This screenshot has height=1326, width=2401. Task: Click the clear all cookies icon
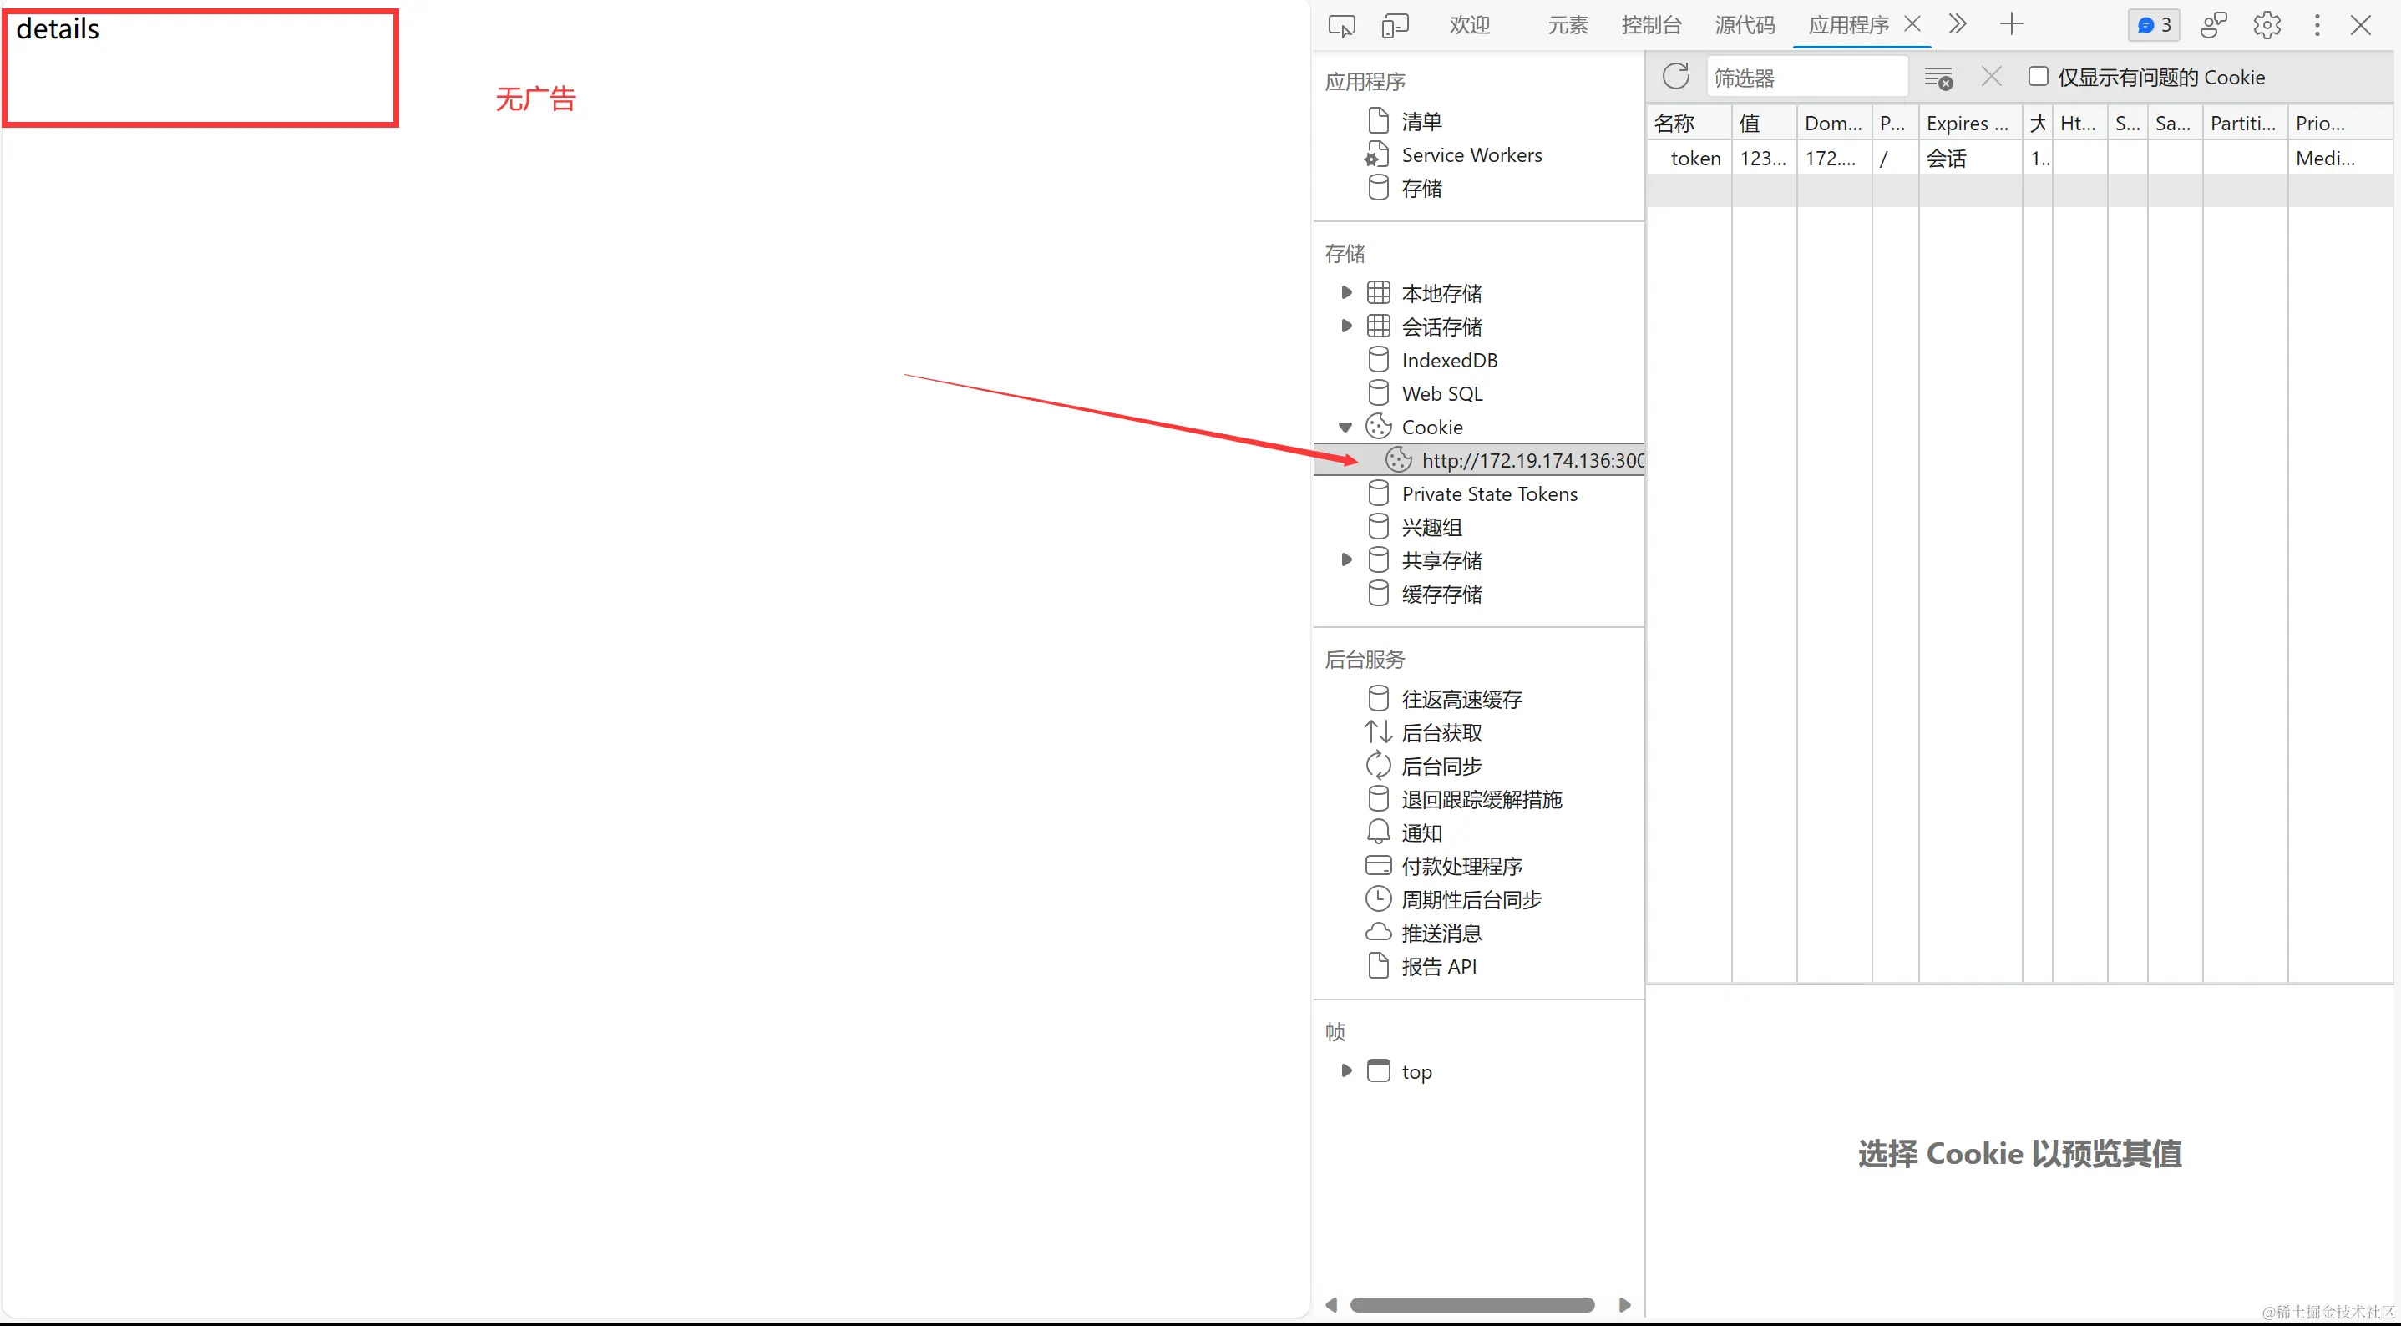[1938, 78]
